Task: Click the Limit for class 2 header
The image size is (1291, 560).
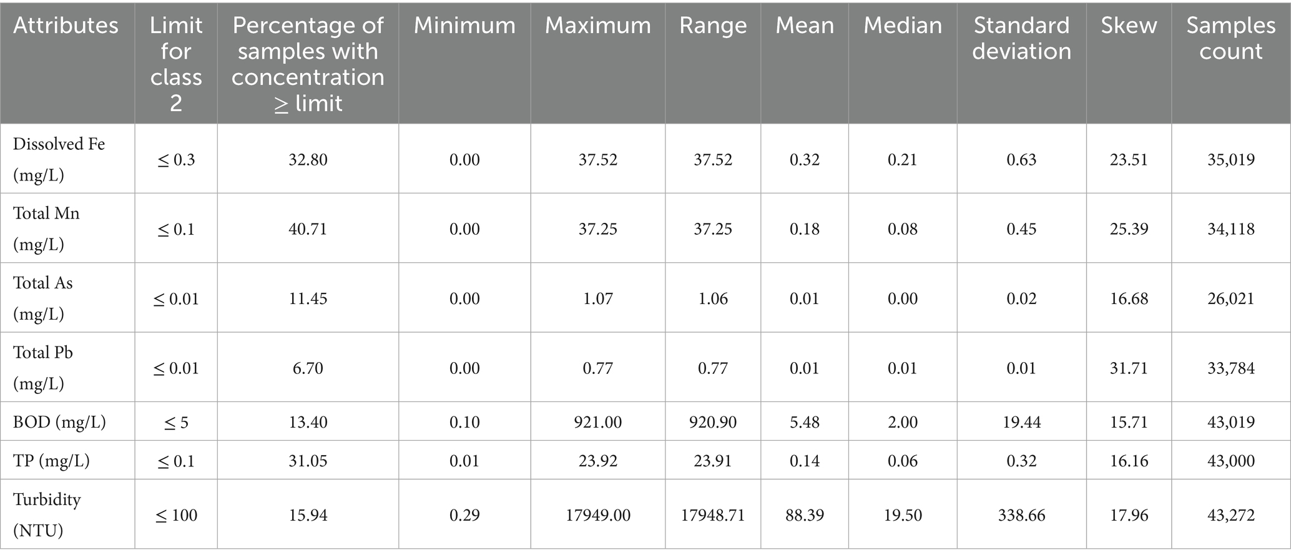Action: point(176,64)
